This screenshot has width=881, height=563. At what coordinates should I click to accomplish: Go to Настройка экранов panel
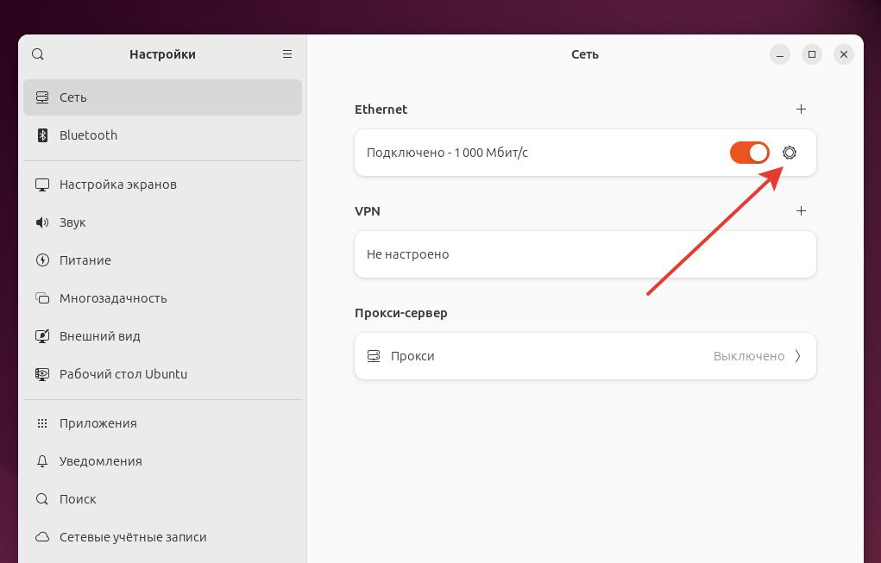point(162,185)
